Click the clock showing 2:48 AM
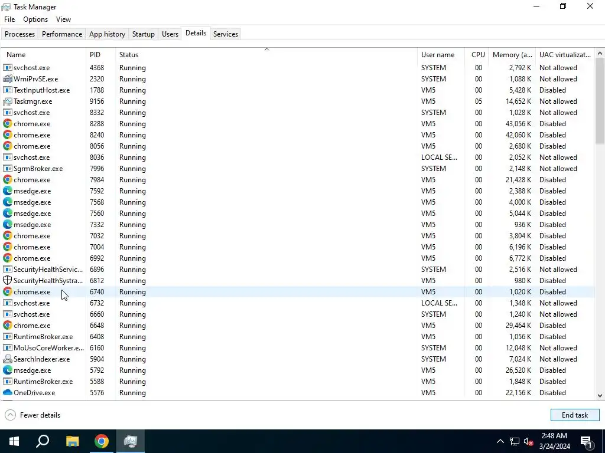The width and height of the screenshot is (605, 453). point(554,436)
